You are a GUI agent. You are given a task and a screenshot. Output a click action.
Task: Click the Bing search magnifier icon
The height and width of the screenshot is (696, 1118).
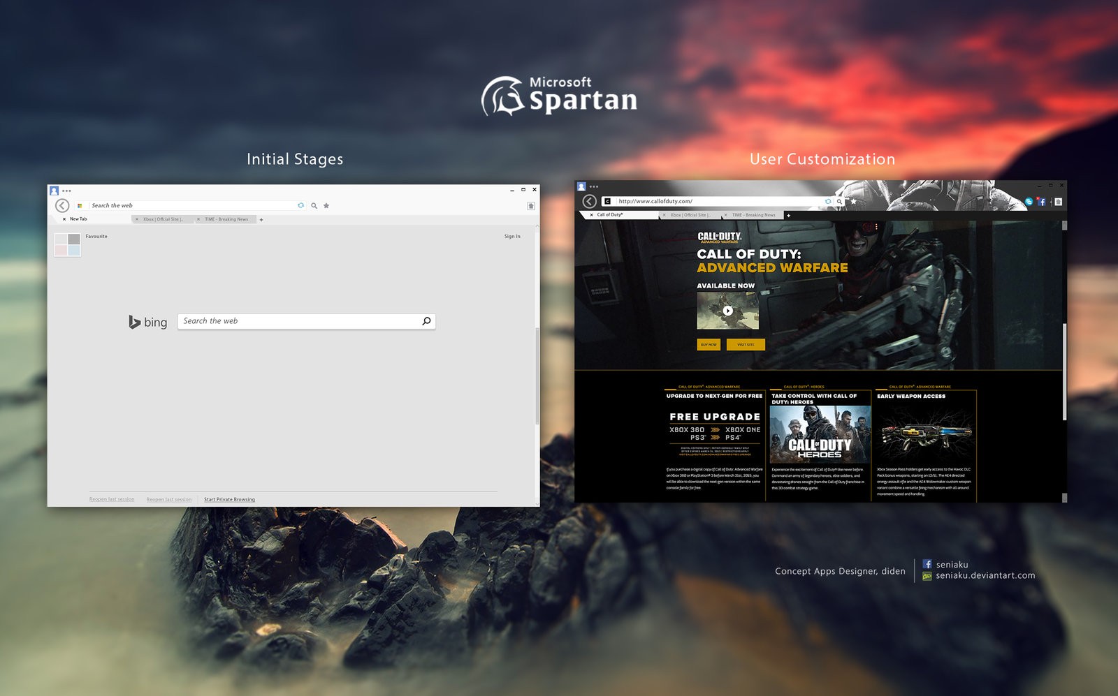click(426, 321)
